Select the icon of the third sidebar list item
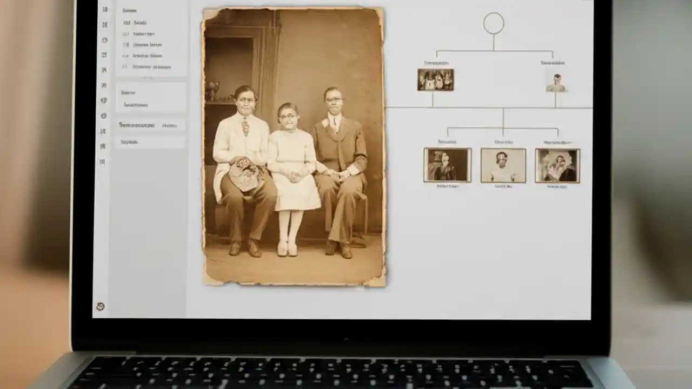The width and height of the screenshot is (692, 389). [125, 44]
